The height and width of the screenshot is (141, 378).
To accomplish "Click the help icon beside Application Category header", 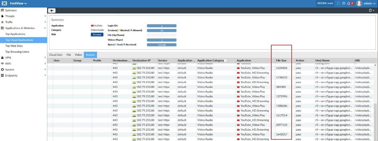I will coord(225,60).
